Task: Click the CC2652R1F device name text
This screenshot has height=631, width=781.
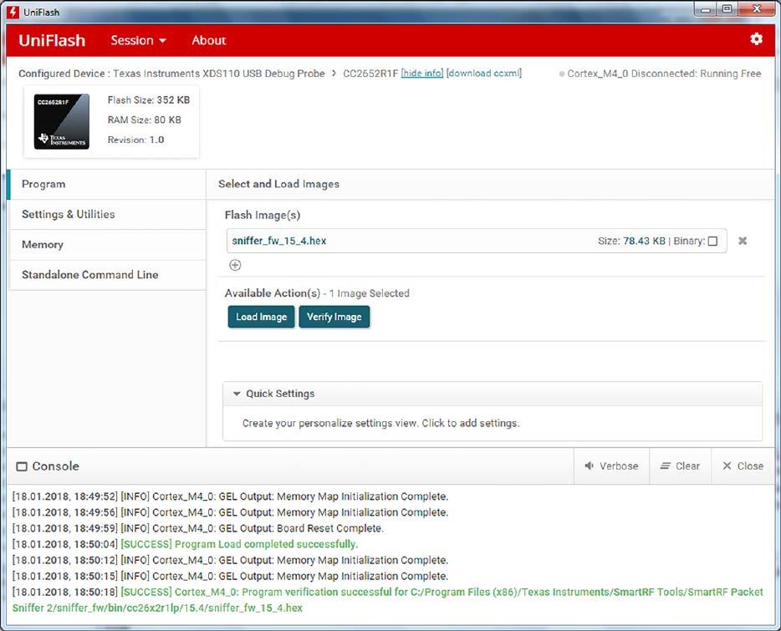Action: point(370,74)
